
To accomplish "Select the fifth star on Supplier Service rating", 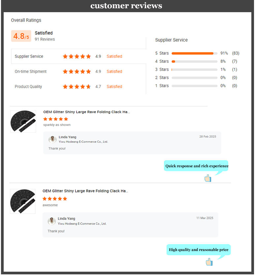I will coord(88,56).
